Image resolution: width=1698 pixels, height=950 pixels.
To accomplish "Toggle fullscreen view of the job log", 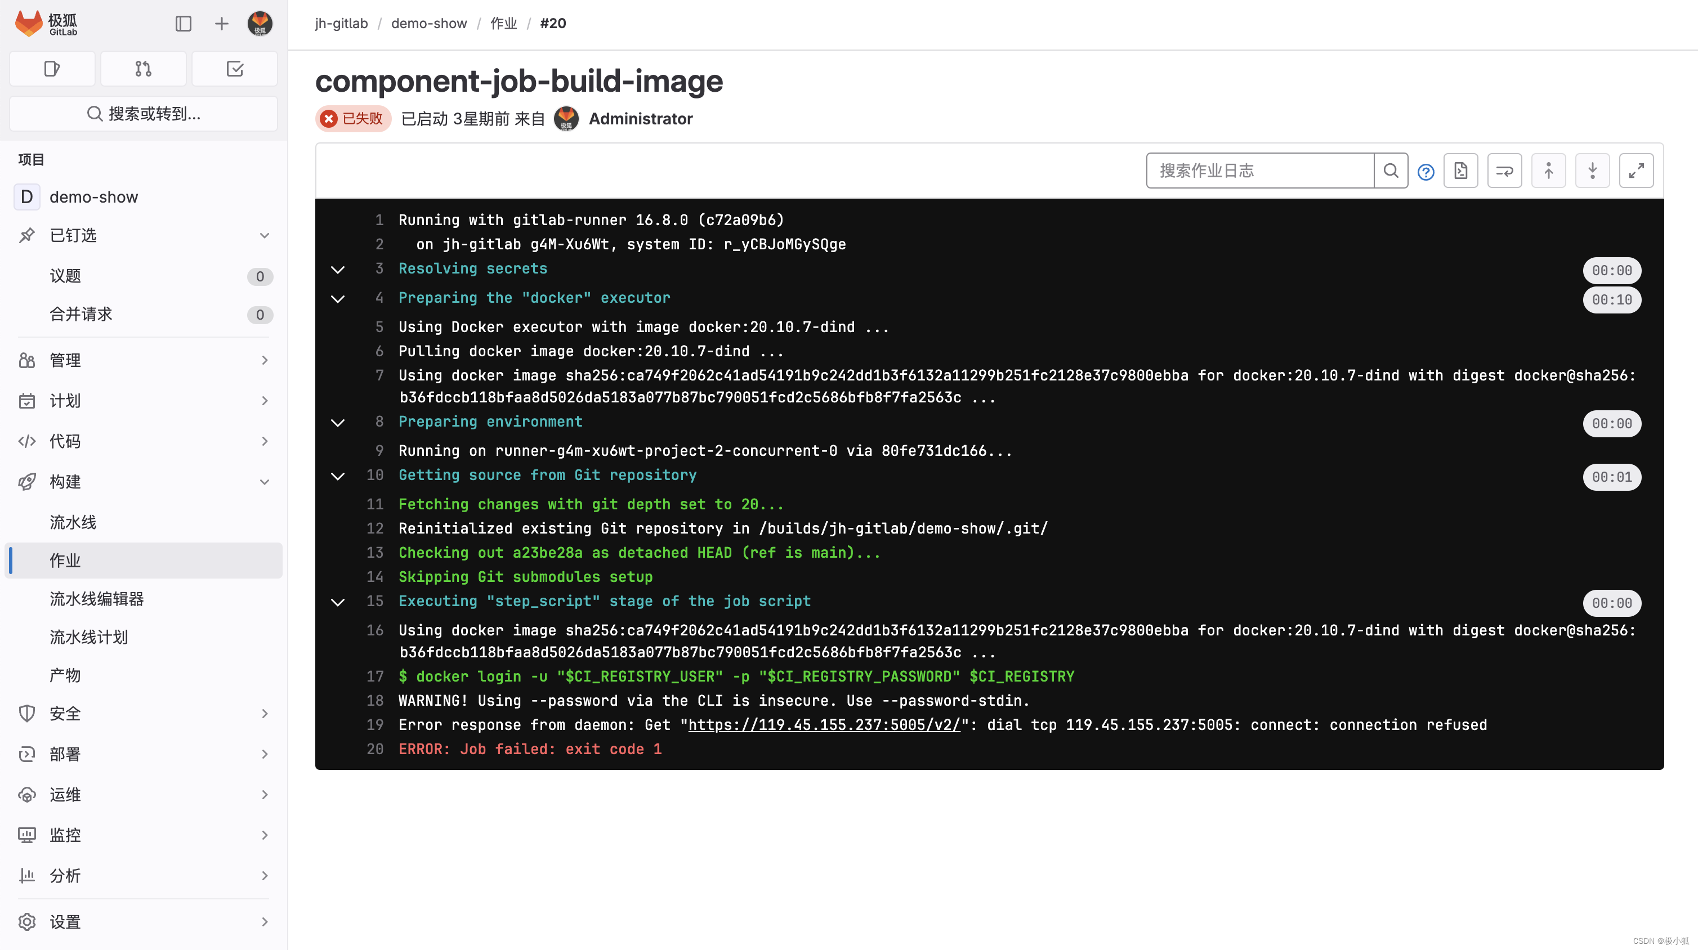I will (1636, 171).
